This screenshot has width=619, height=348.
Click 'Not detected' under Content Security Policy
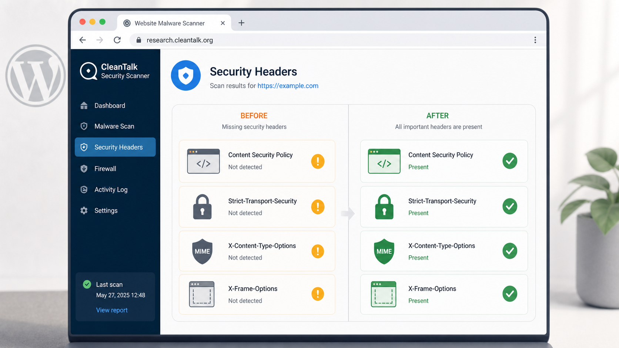click(245, 167)
